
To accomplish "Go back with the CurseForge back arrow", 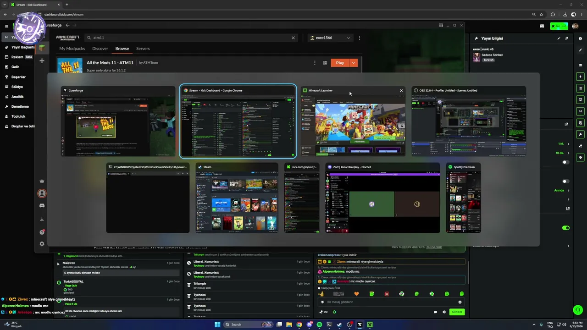I will 67,25.
